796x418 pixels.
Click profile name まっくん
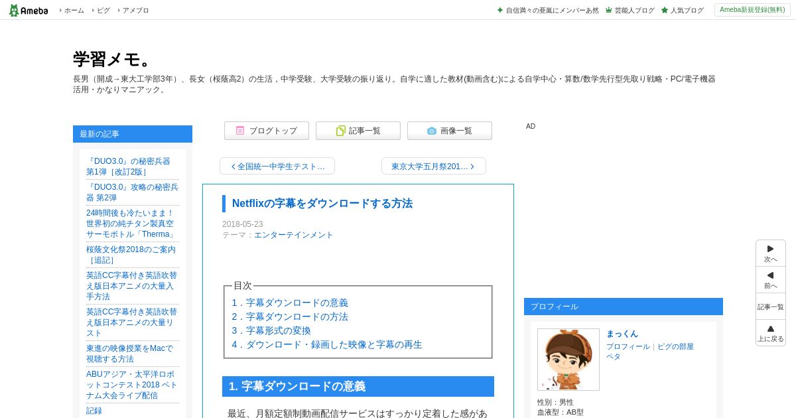[x=622, y=334]
